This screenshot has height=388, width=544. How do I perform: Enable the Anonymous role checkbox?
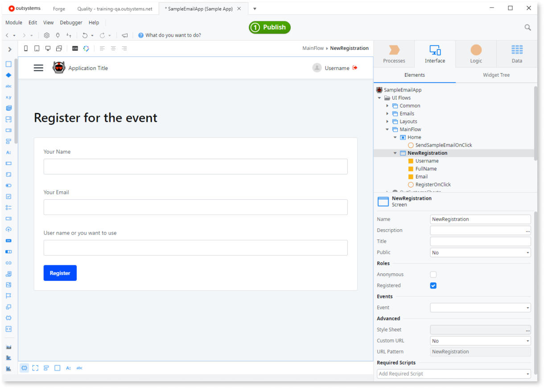click(433, 274)
